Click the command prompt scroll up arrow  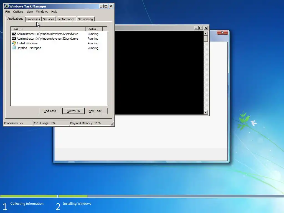[x=206, y=34]
